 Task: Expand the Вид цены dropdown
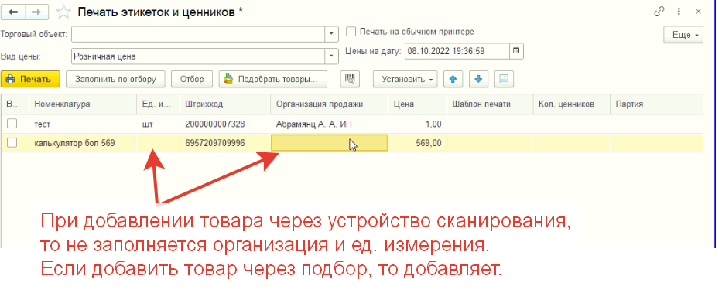click(331, 56)
